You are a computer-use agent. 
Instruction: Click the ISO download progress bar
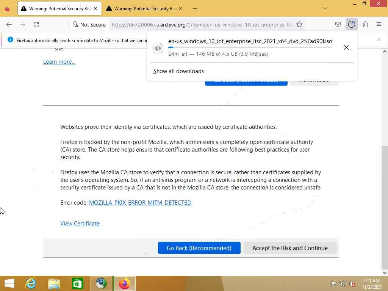250,47
